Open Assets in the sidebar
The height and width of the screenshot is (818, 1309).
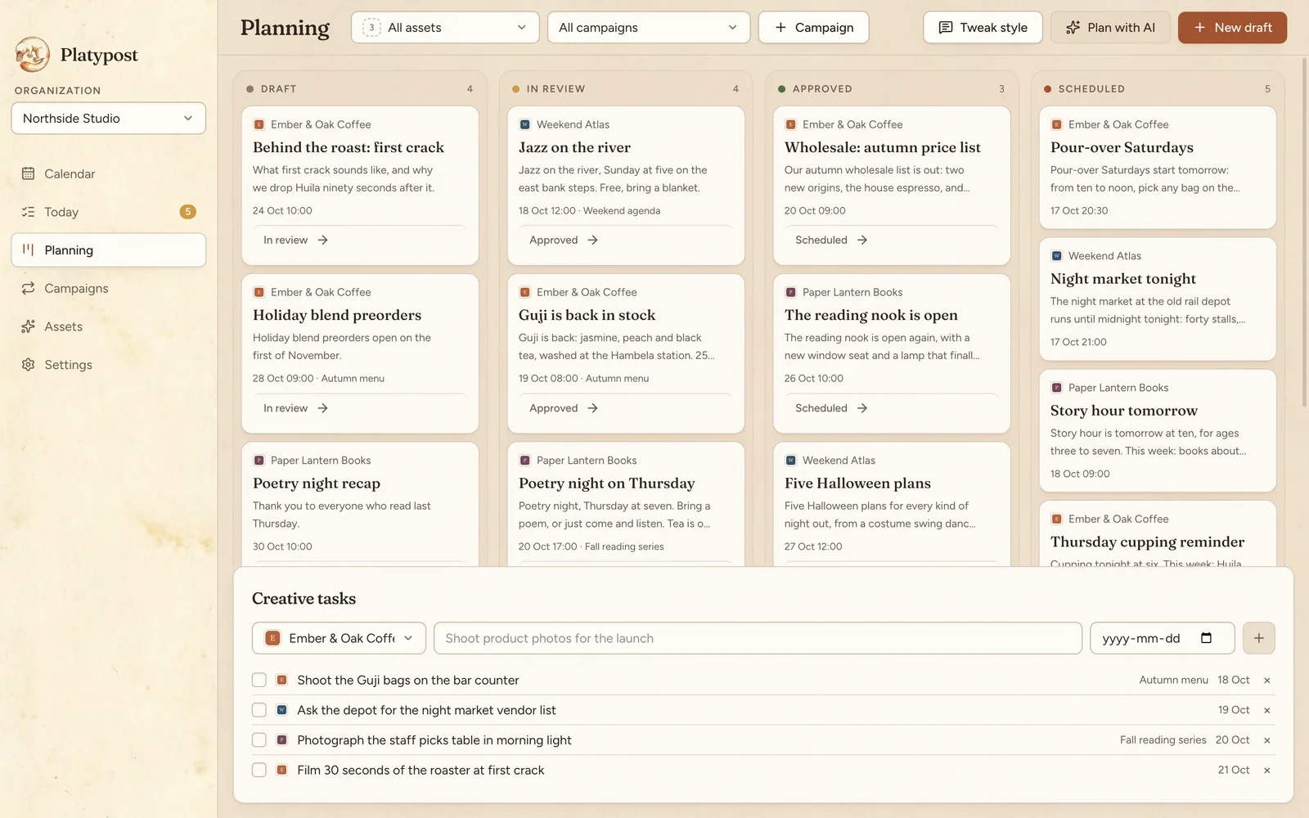pyautogui.click(x=108, y=326)
